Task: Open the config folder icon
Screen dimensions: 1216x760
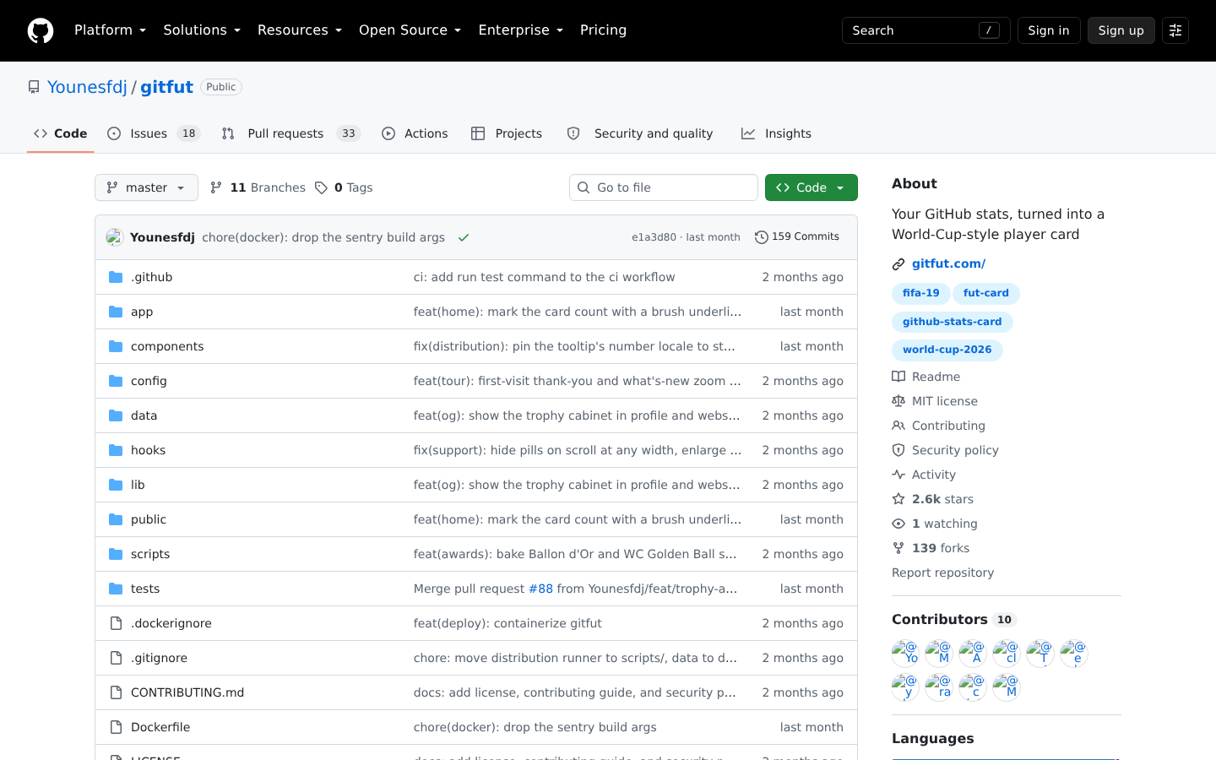Action: 116,381
